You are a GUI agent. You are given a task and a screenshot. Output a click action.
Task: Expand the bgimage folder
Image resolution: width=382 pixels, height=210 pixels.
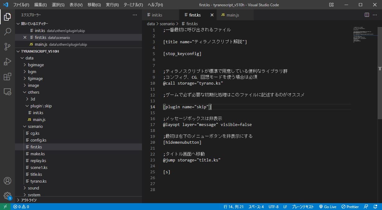tap(35, 65)
